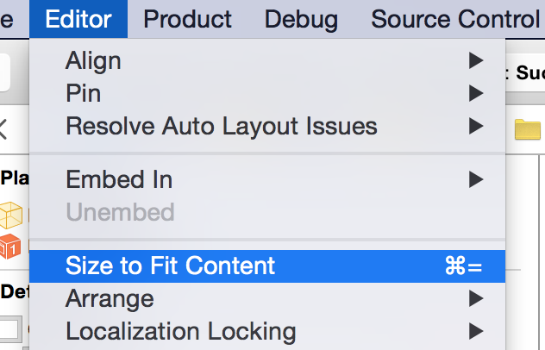Open the Debug menu
545x350 pixels.
(x=301, y=19)
